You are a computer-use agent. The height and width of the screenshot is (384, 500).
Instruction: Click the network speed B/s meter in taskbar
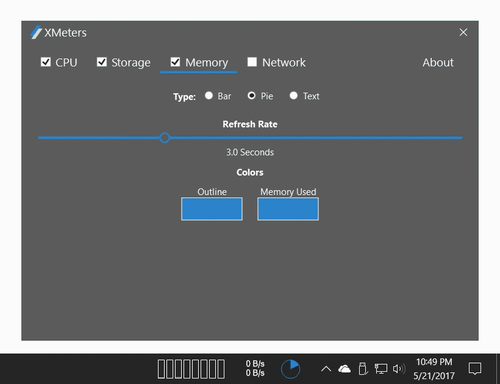point(255,369)
